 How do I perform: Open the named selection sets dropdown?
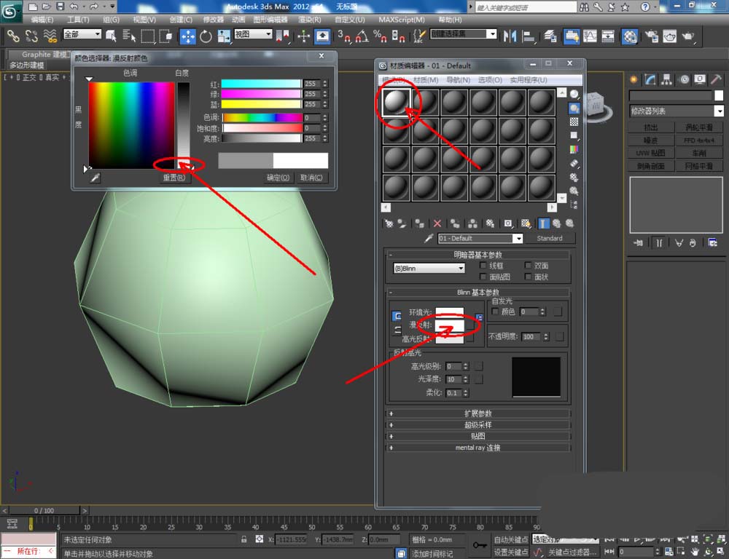point(464,34)
